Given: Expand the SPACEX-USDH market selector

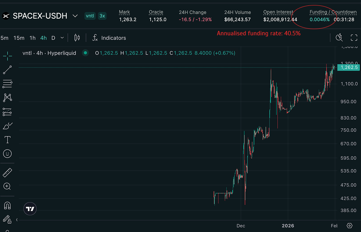Looking at the screenshot, I should tap(75, 16).
